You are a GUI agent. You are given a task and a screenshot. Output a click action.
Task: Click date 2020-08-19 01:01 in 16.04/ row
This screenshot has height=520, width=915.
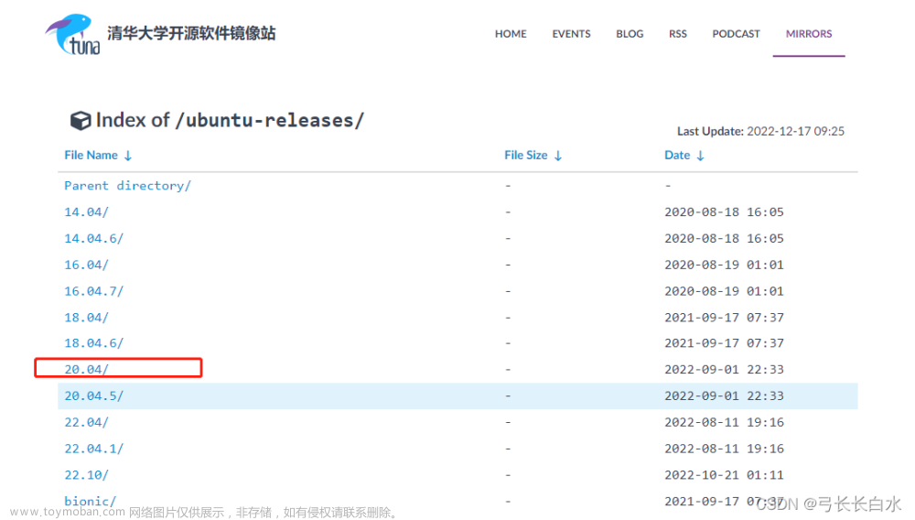(724, 265)
